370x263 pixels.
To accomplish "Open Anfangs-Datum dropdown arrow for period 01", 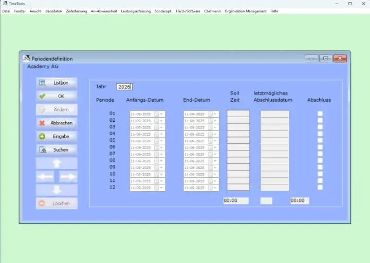I will point(162,114).
